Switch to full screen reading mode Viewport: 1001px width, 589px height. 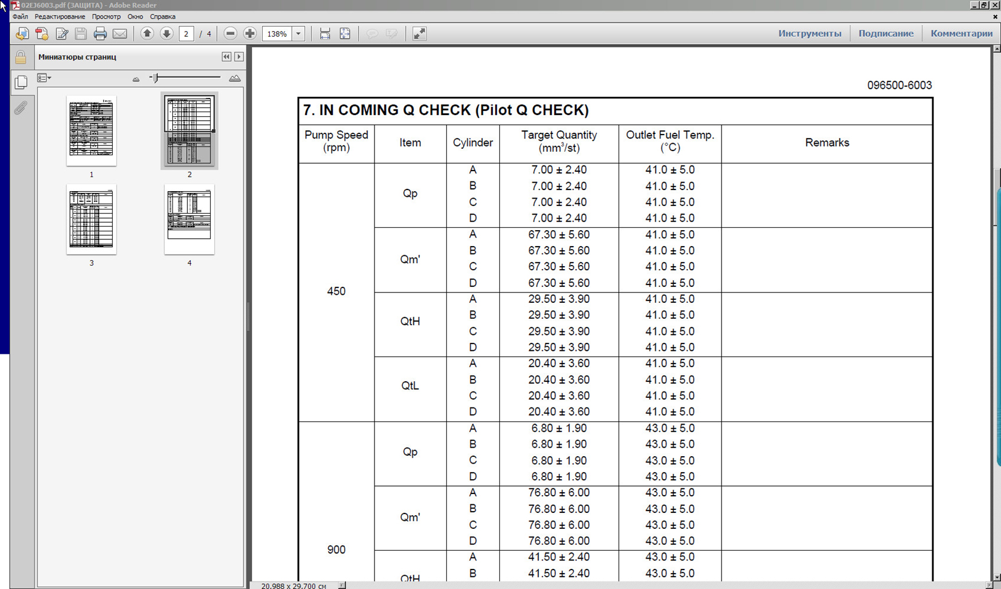click(419, 34)
